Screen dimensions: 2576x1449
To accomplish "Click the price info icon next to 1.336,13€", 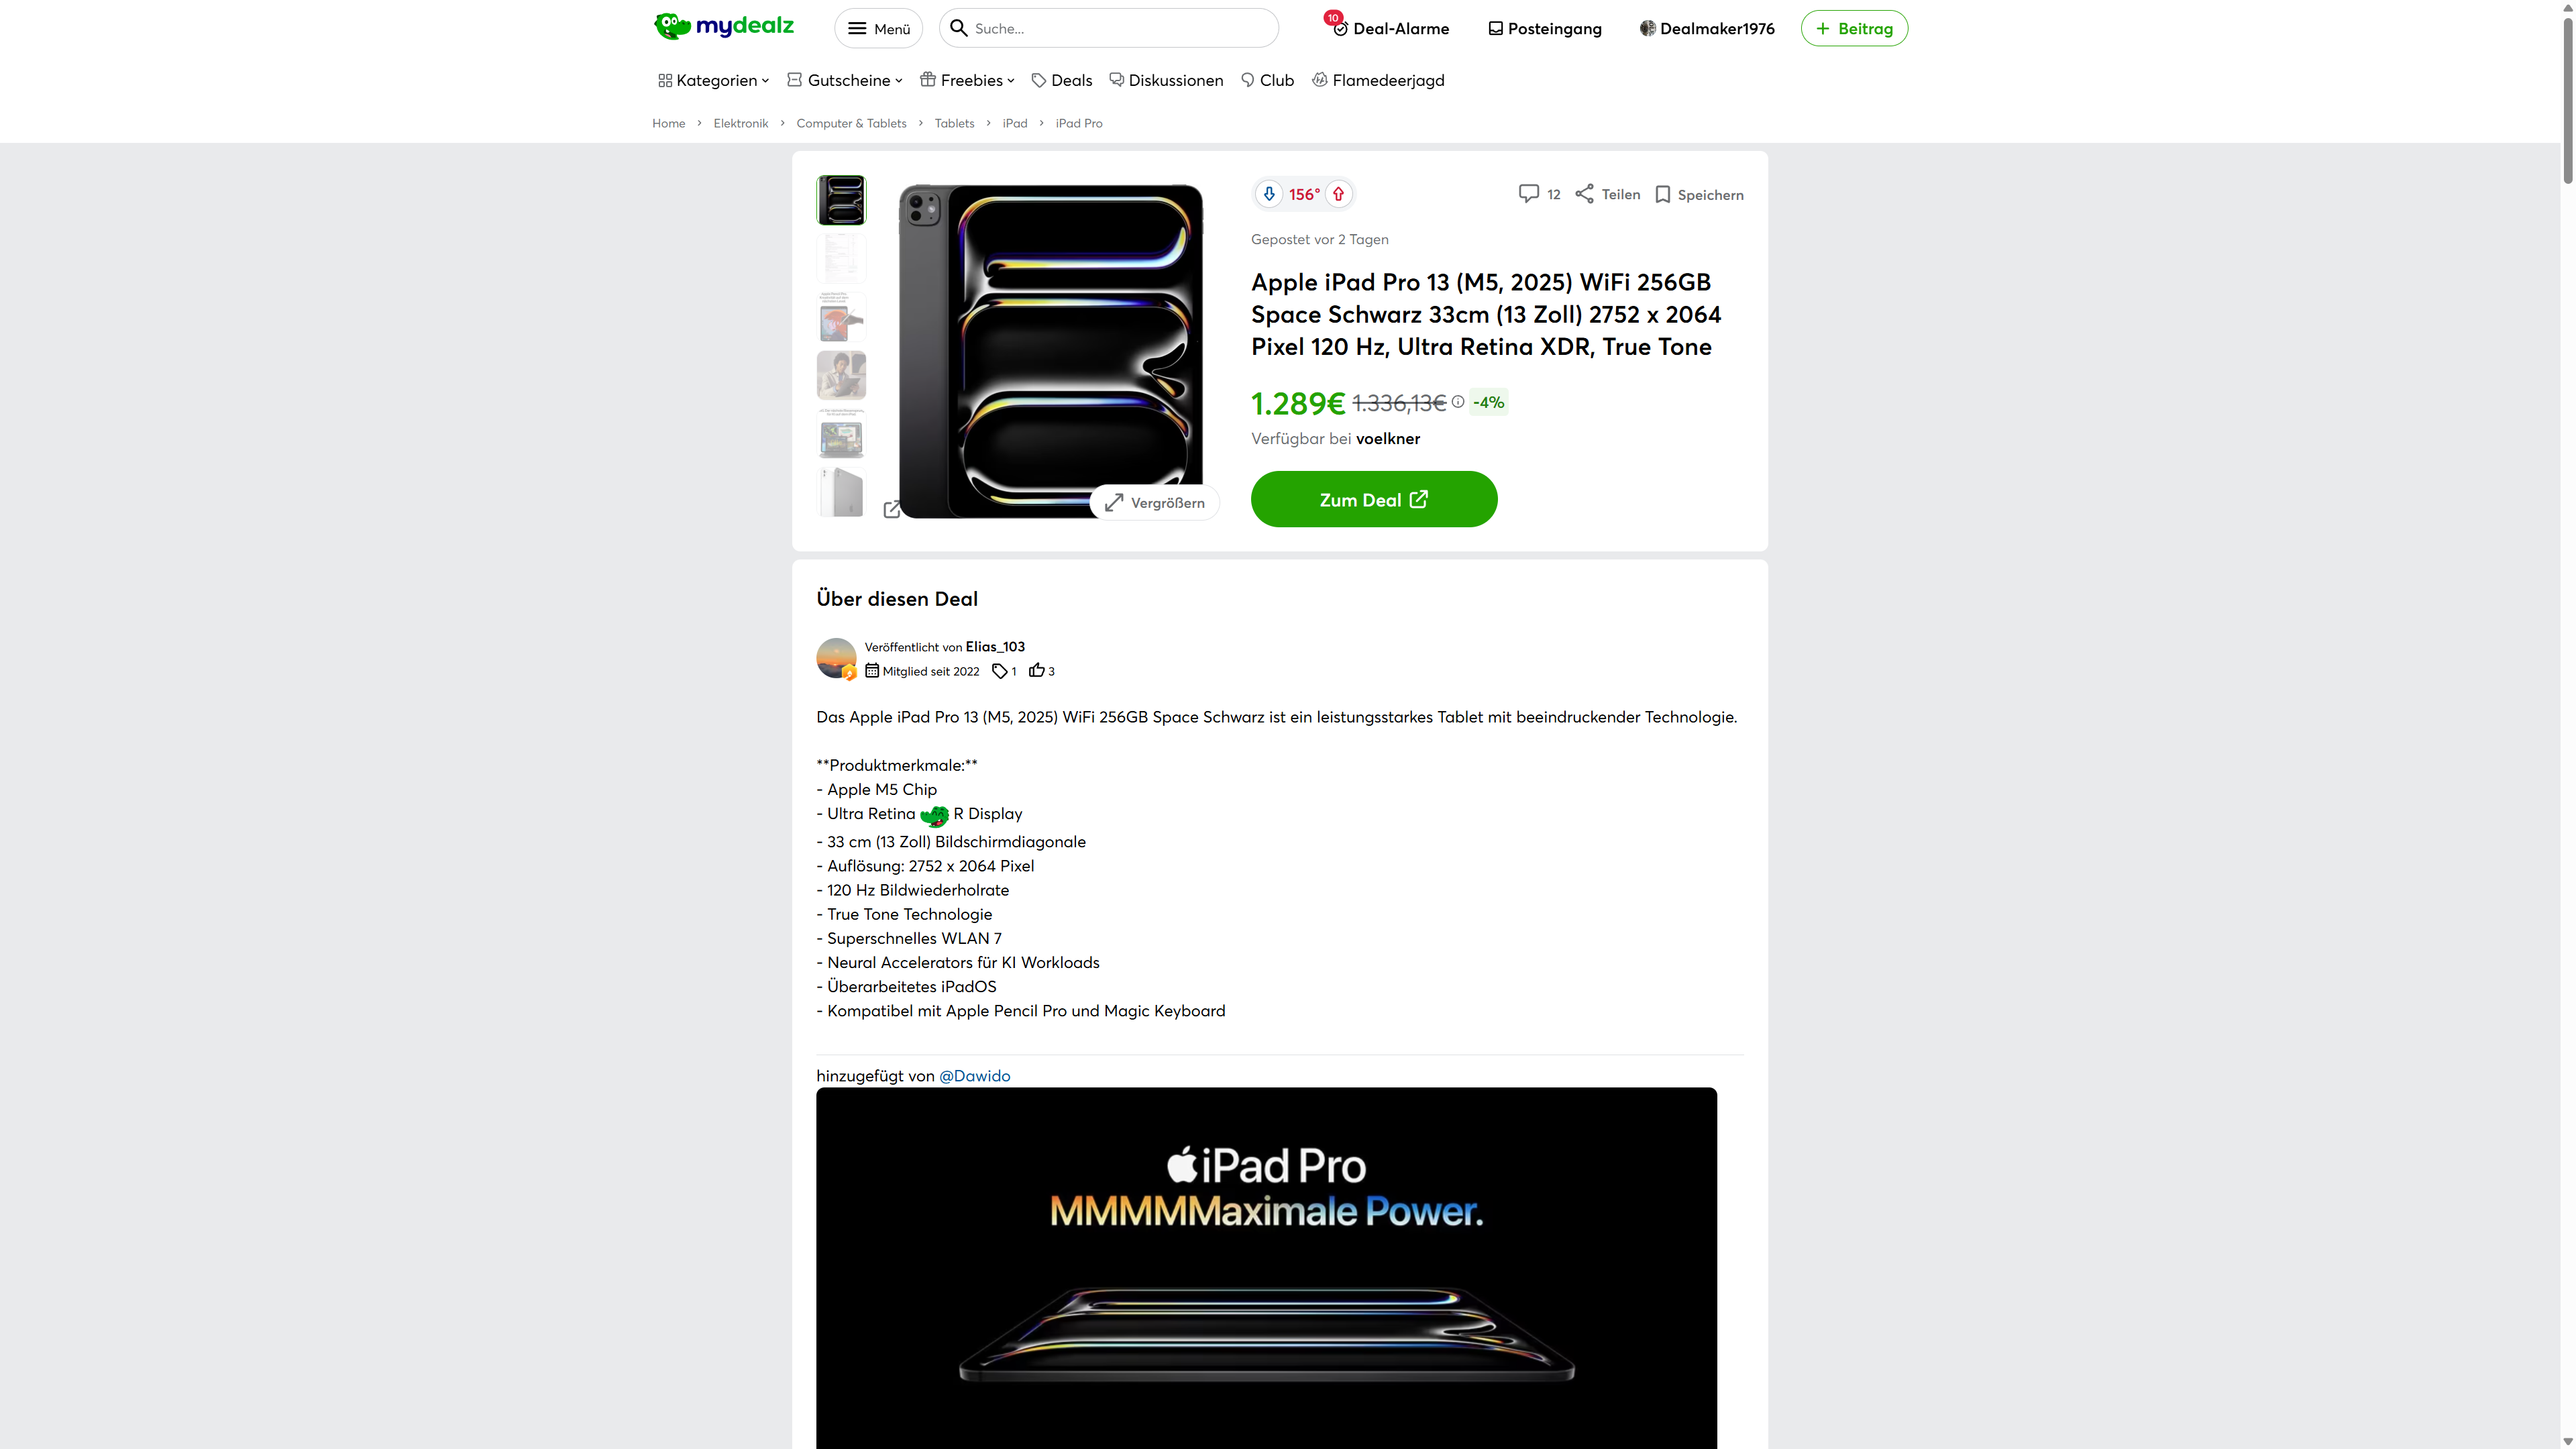I will pos(1458,402).
